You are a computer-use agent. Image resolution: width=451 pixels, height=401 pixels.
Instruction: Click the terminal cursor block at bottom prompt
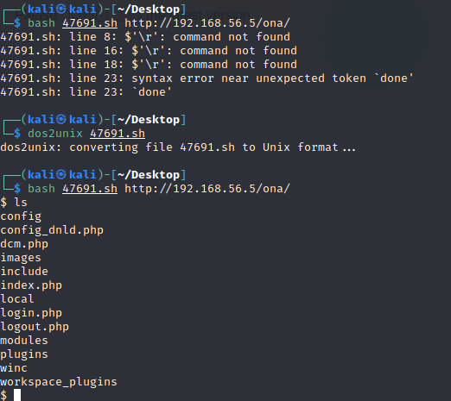[17, 395]
